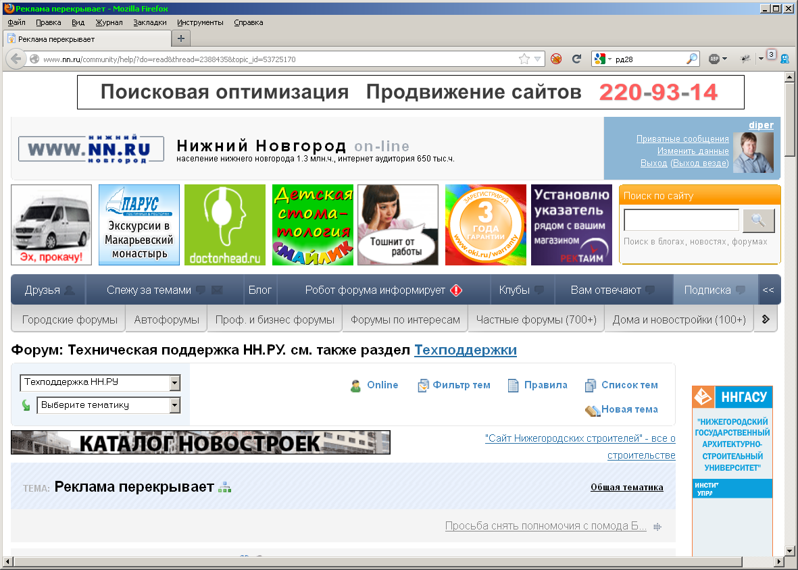Click the red alert icon near Робот форума информирует
This screenshot has width=798, height=570.
456,290
